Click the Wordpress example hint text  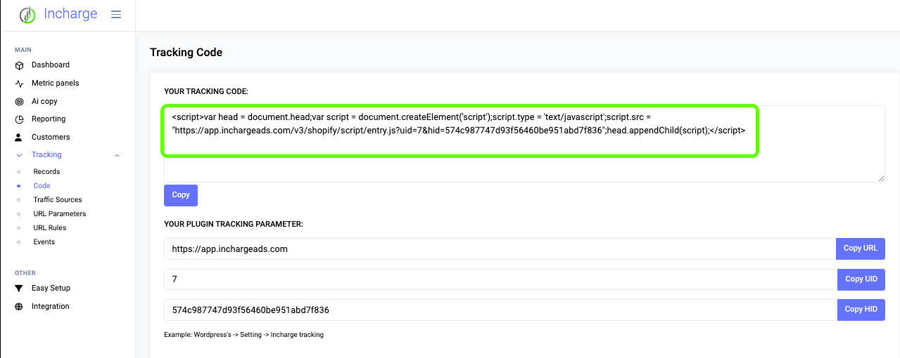coord(243,335)
